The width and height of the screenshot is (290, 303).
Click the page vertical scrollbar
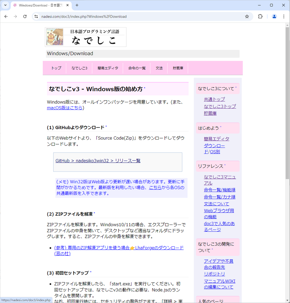pyautogui.click(x=287, y=113)
